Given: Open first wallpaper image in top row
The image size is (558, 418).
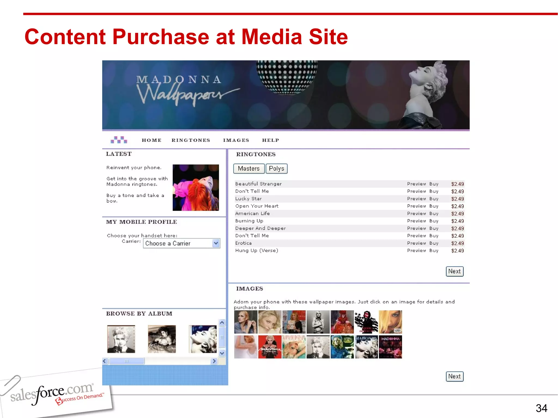Looking at the screenshot, I should coord(245,322).
